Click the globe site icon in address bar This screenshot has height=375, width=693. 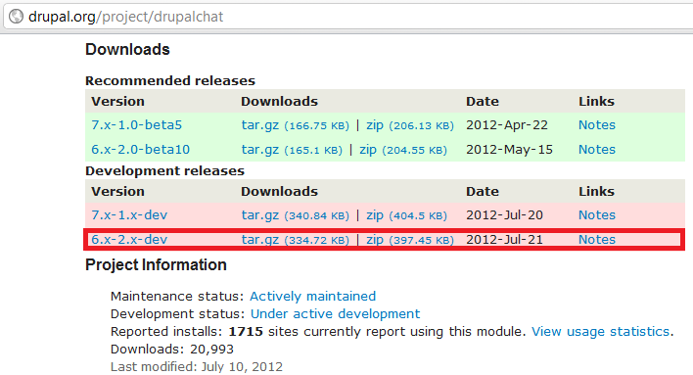[x=16, y=17]
